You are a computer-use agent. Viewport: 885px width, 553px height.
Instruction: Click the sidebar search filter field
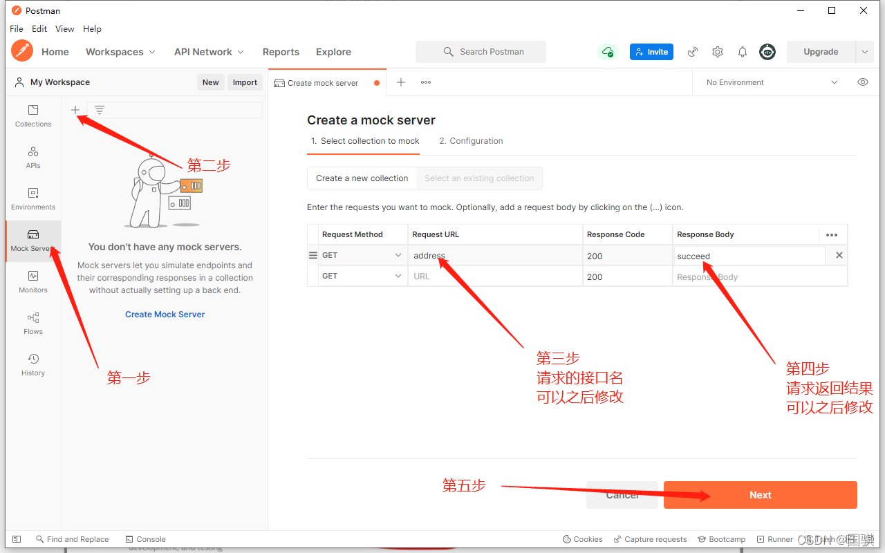click(175, 110)
